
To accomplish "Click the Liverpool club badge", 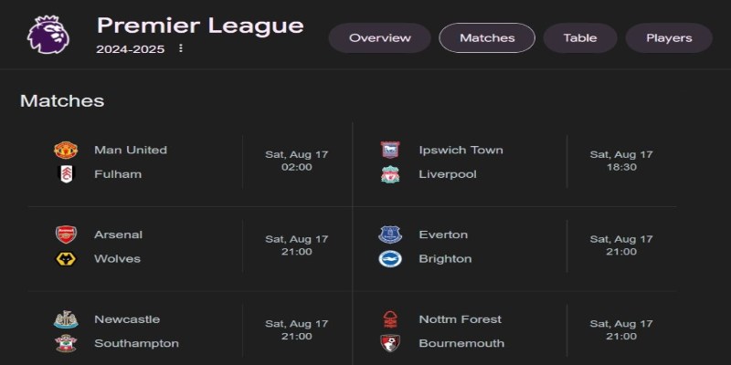I will pos(390,174).
